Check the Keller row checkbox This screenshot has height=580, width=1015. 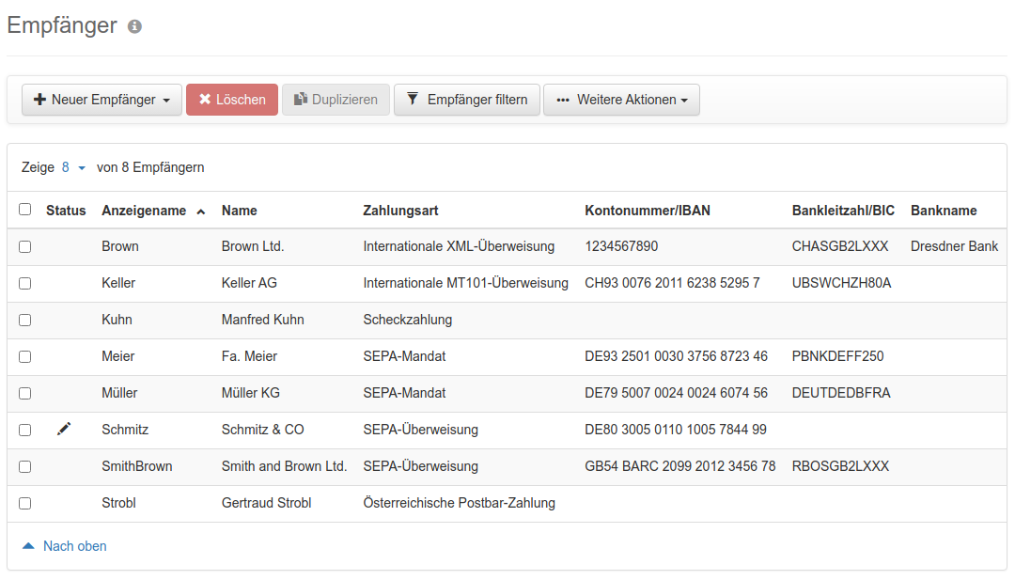point(25,284)
